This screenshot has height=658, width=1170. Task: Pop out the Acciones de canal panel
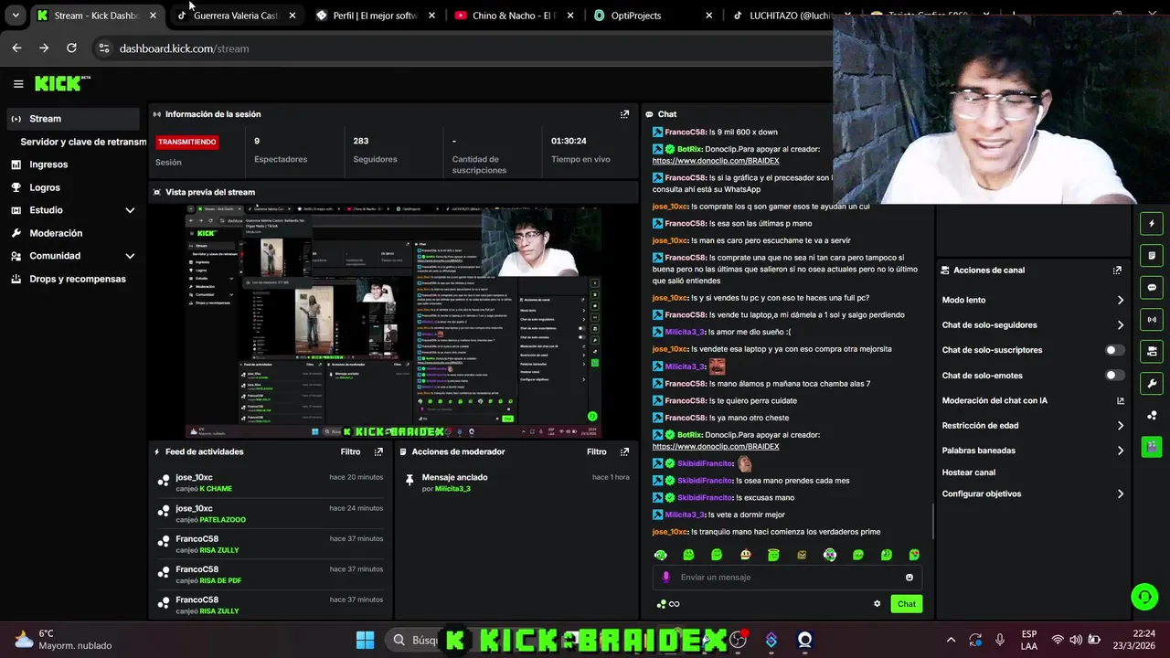pyautogui.click(x=1117, y=271)
